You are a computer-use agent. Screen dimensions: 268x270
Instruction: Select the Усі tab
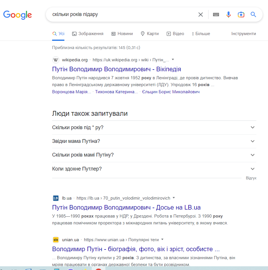[58, 34]
